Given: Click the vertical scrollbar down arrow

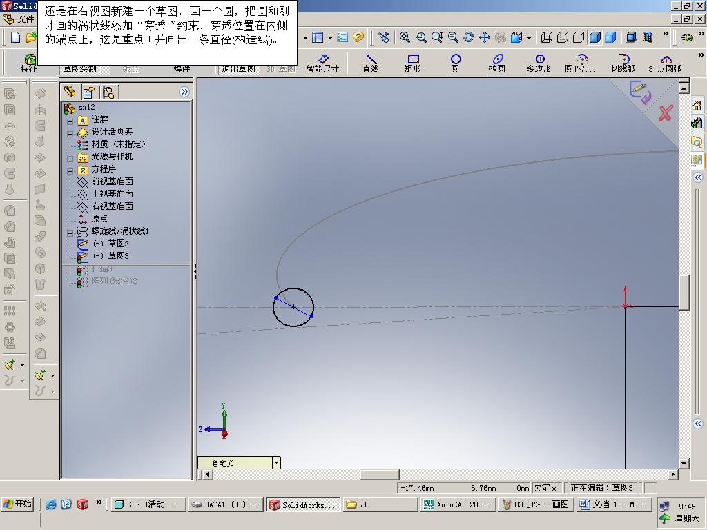Looking at the screenshot, I should click(x=684, y=463).
